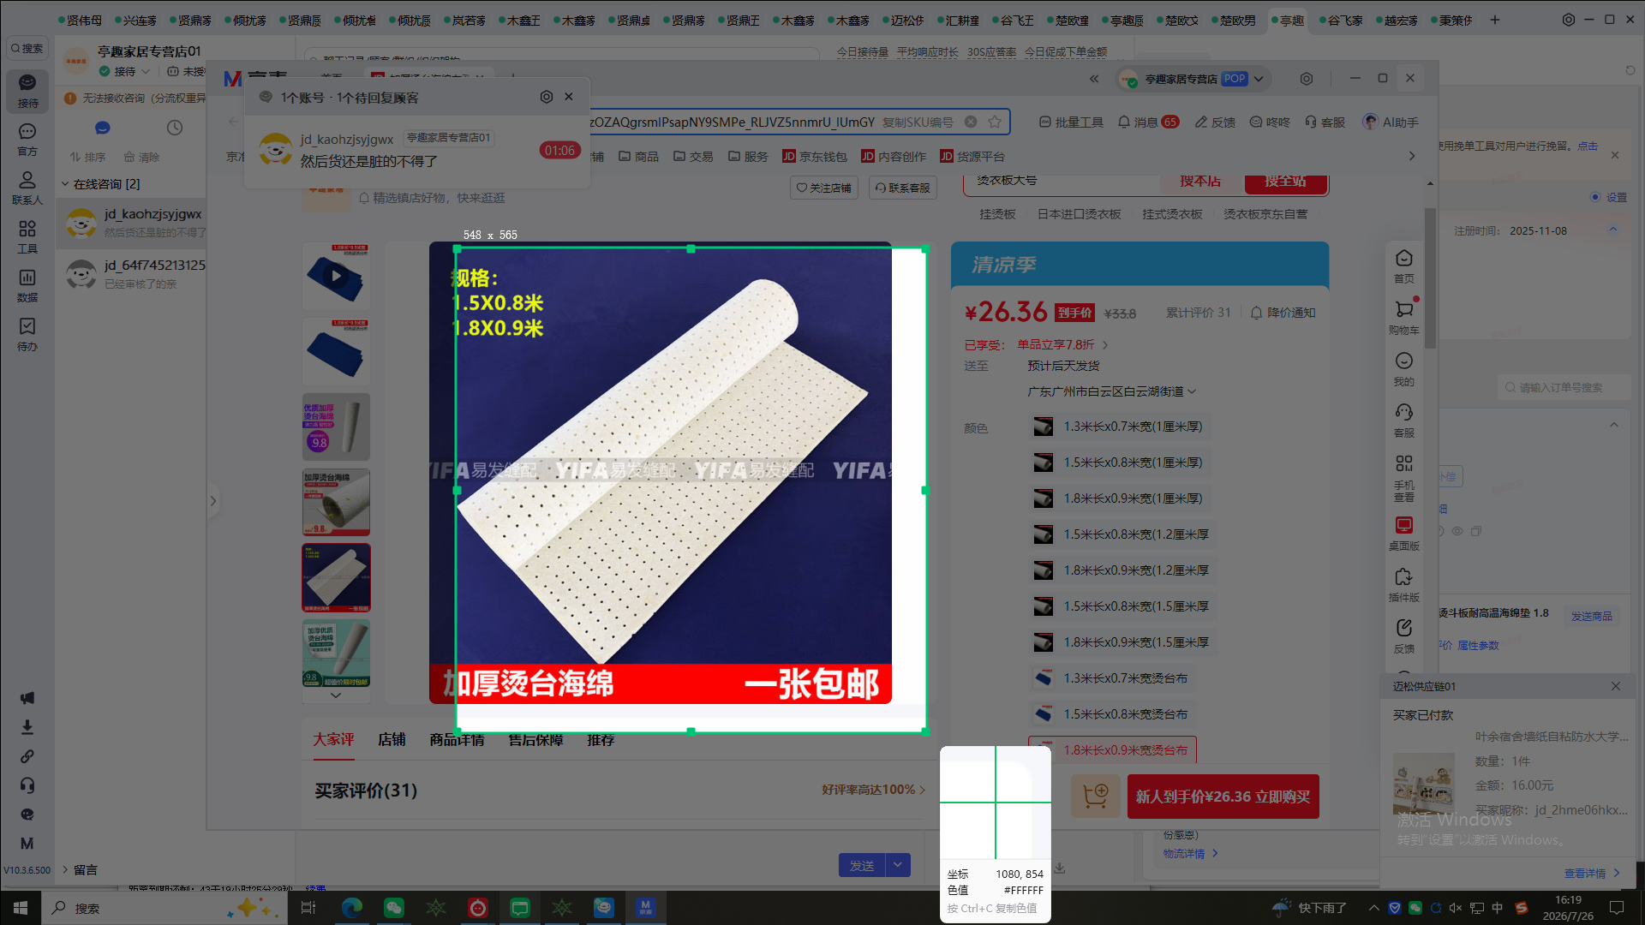The image size is (1645, 925).
Task: Click the download icon in left sidebar
Action: coord(27,727)
